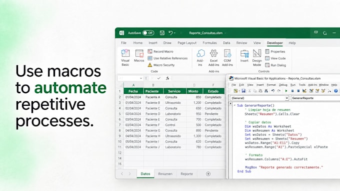Click View Code in Controls group
The width and height of the screenshot is (340, 191).
275,58
